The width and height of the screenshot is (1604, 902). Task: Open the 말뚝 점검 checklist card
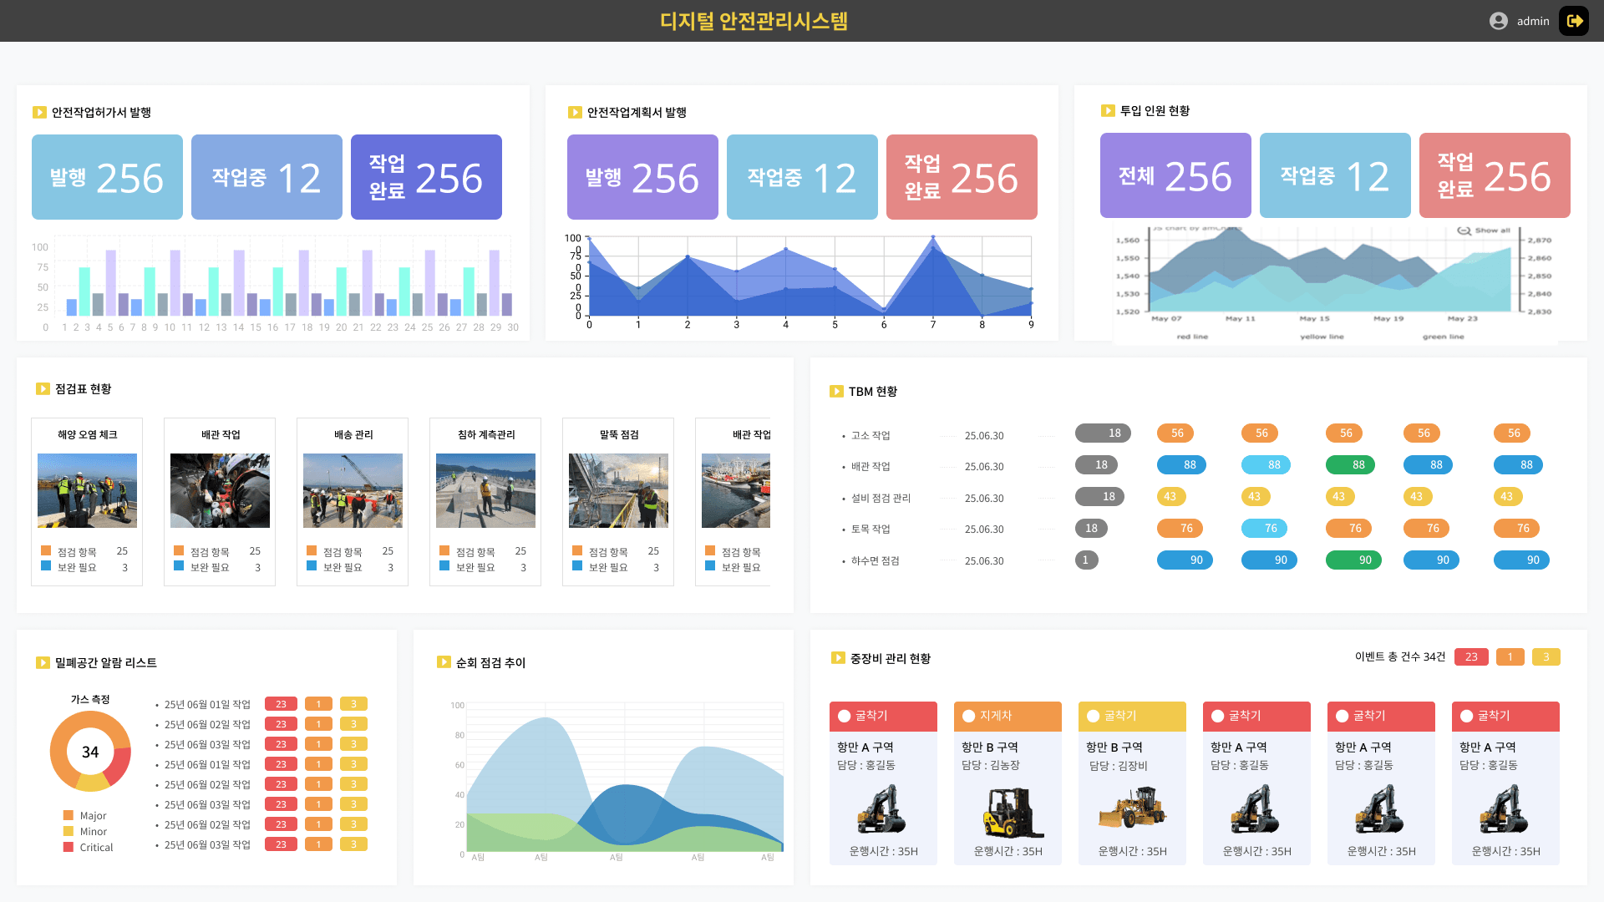pos(618,502)
